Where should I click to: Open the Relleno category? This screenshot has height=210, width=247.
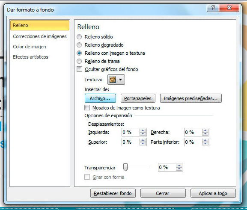[40, 25]
